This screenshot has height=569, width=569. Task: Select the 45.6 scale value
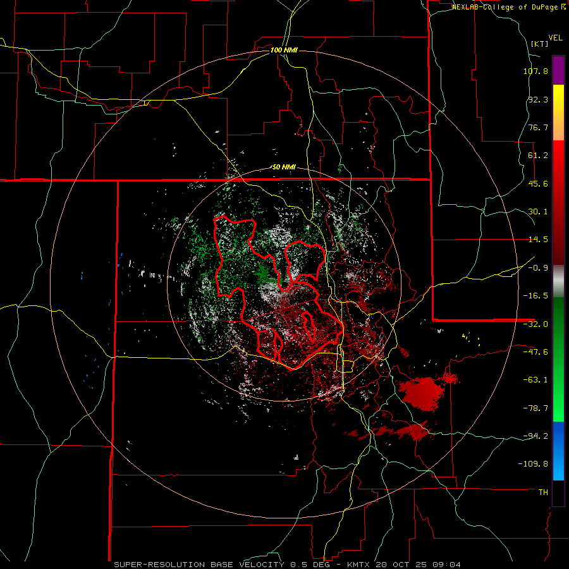tap(538, 183)
